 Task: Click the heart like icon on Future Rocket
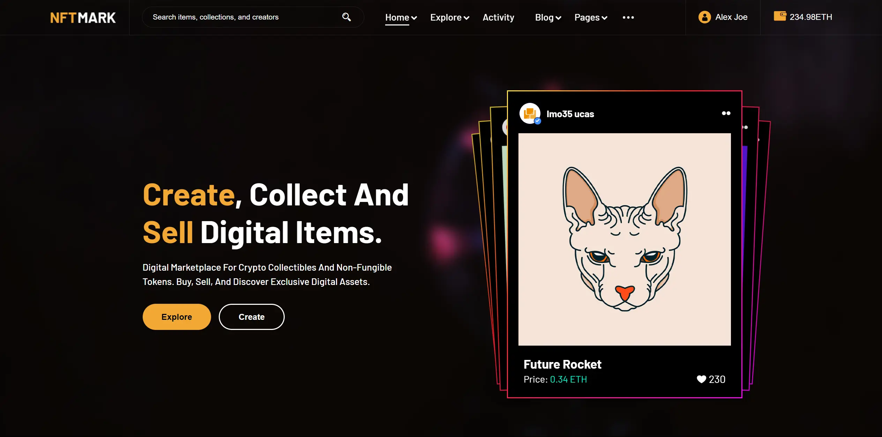[701, 379]
